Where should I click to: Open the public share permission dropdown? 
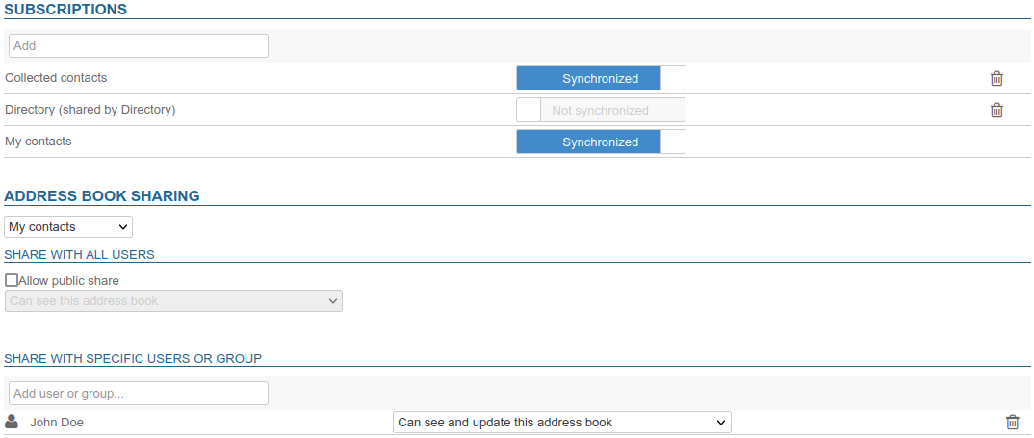point(173,301)
